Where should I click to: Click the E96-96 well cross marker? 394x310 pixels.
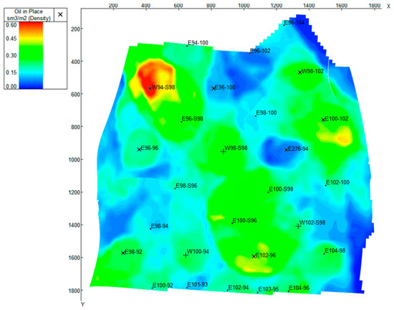pos(139,149)
